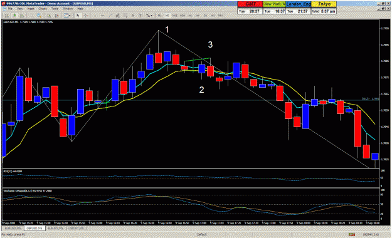The image size is (392, 238).
Task: Open the Window menu
Action: (68, 9)
